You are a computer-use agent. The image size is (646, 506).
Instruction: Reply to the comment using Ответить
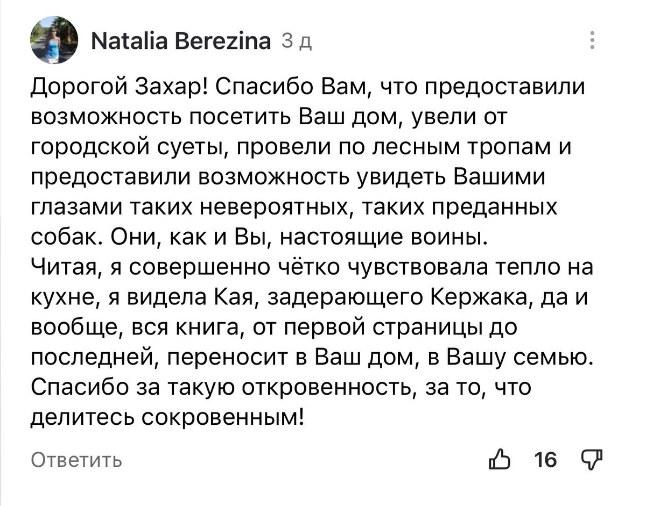tap(75, 460)
